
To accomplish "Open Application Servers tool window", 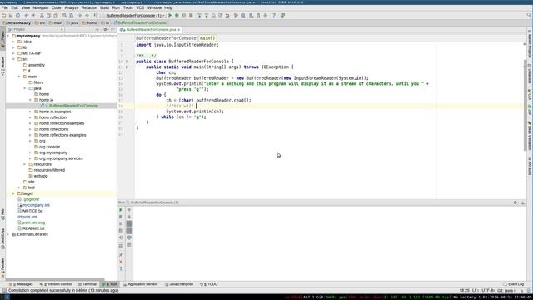I will 141,284.
